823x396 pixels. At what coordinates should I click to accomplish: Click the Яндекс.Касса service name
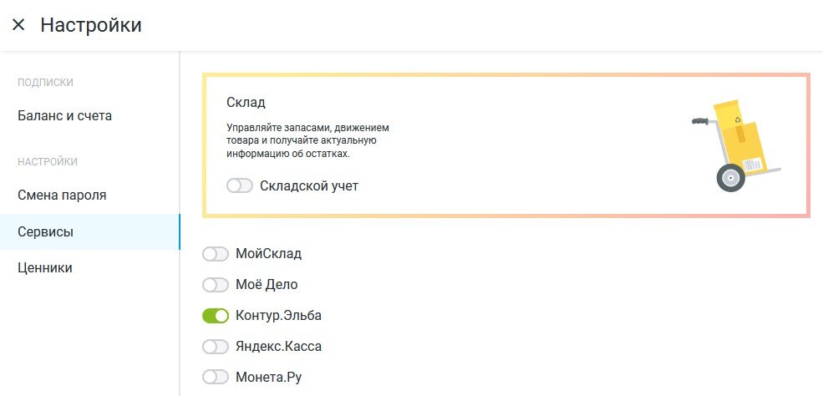click(x=279, y=346)
